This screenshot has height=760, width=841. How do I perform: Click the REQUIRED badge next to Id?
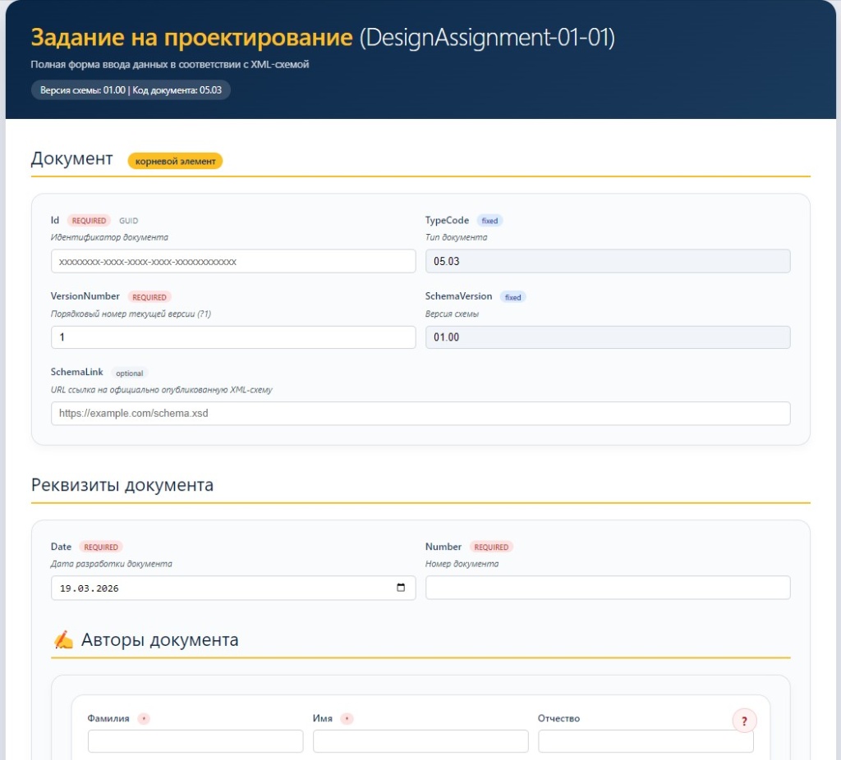(x=88, y=220)
